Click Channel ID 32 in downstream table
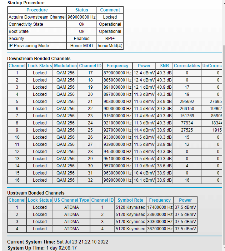The width and height of the screenshot is (225, 251). 90,180
